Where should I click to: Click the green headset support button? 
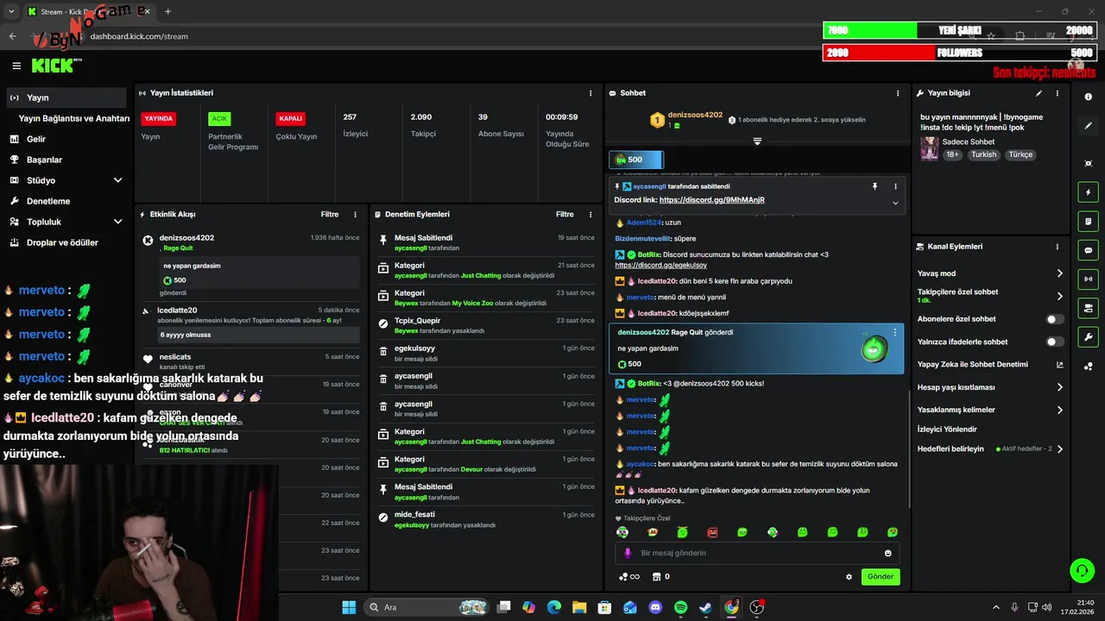(1082, 570)
